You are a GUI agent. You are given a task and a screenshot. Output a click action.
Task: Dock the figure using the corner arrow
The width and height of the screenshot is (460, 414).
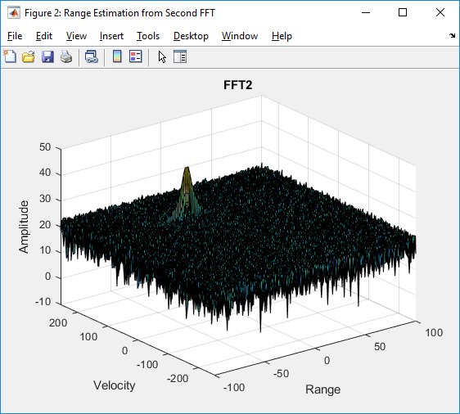(x=452, y=36)
